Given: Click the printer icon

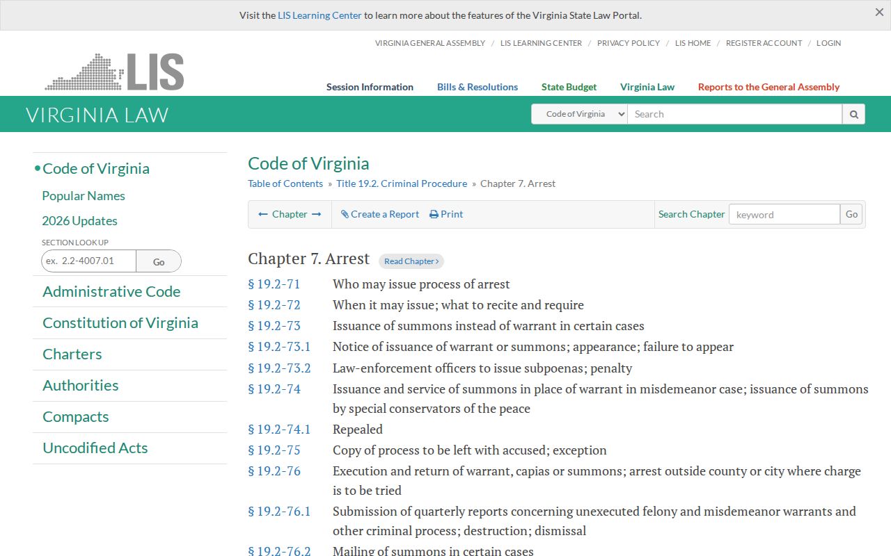Looking at the screenshot, I should (x=434, y=214).
